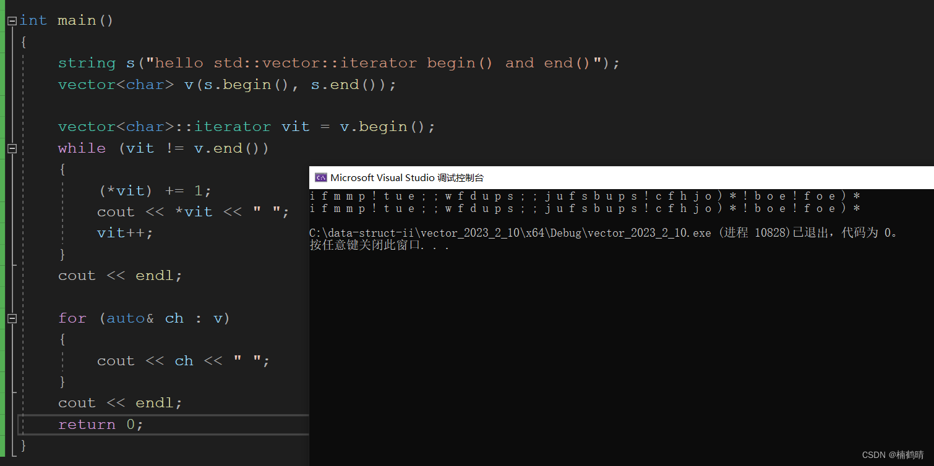This screenshot has width=934, height=466.
Task: Click the exe path in console output
Action: (510, 233)
